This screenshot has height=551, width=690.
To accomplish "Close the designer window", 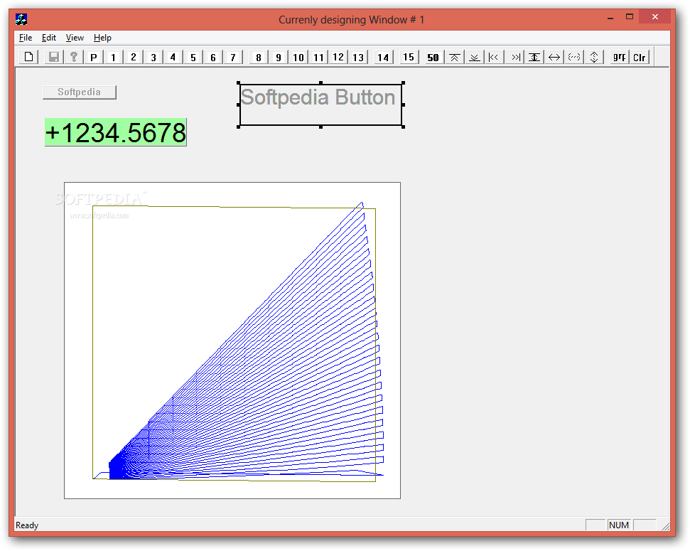I will (654, 17).
